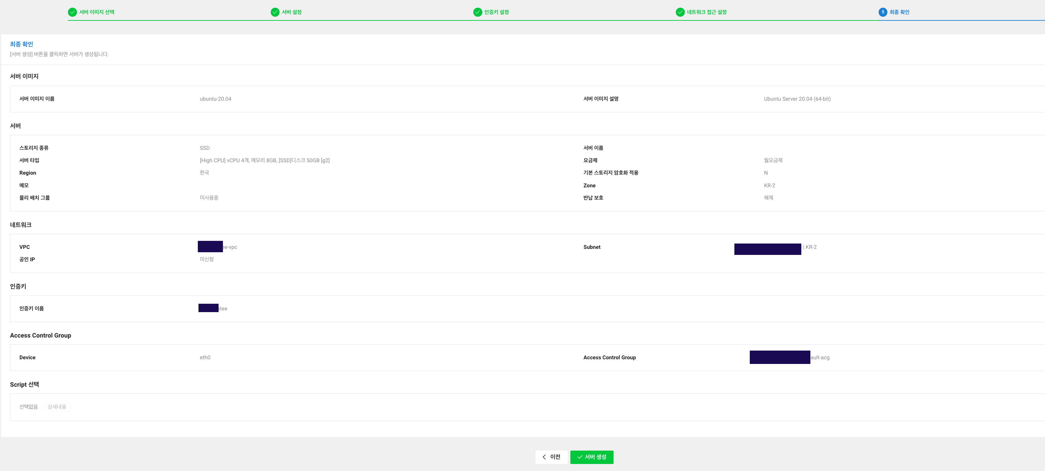This screenshot has width=1045, height=471.
Task: Select the 최종 확인 step label at top
Action: [x=899, y=12]
